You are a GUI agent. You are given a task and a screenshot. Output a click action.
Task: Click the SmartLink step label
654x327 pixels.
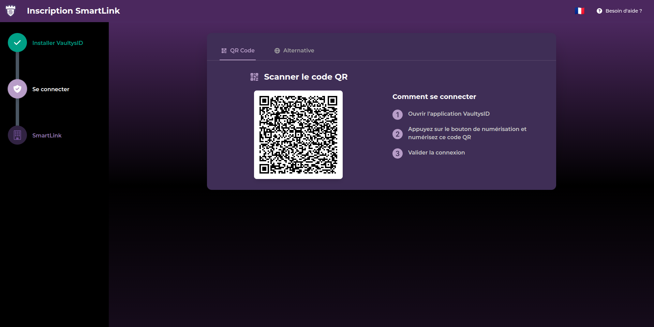47,135
